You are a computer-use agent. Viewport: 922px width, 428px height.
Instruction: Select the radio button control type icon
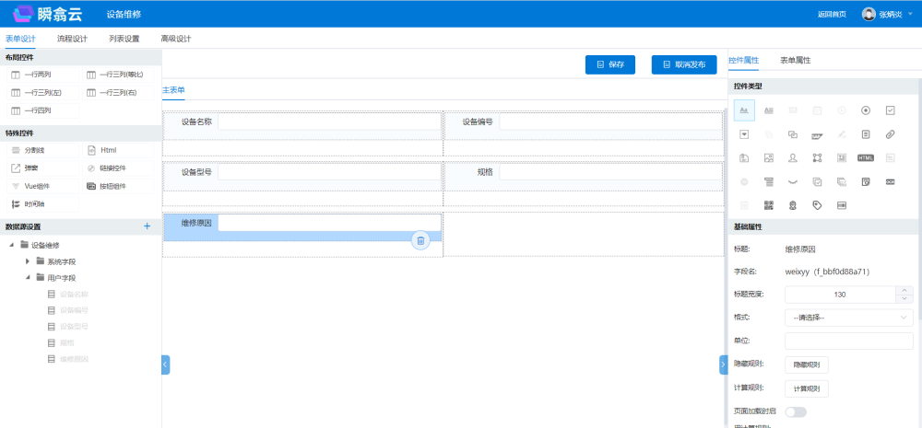(866, 110)
